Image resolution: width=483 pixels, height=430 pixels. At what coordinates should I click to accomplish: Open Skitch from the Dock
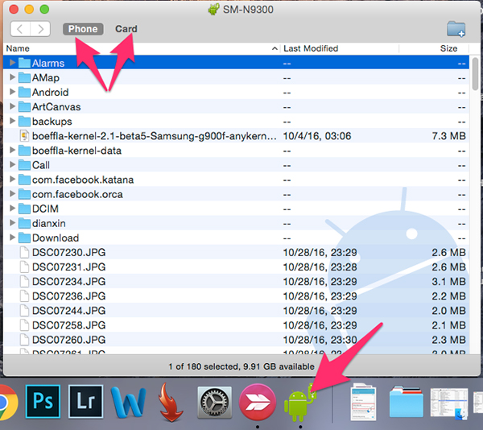point(258,402)
